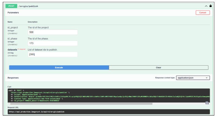Click the id_phase parameter name label
217x121 pixels.
click(x=12, y=39)
